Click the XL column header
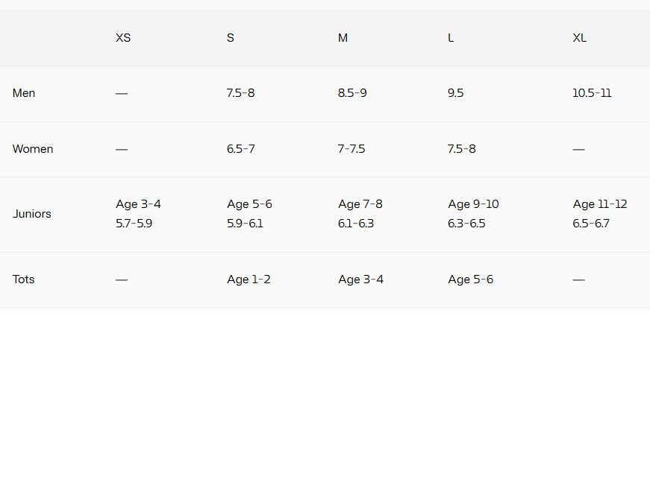Image resolution: width=650 pixels, height=480 pixels. [579, 38]
